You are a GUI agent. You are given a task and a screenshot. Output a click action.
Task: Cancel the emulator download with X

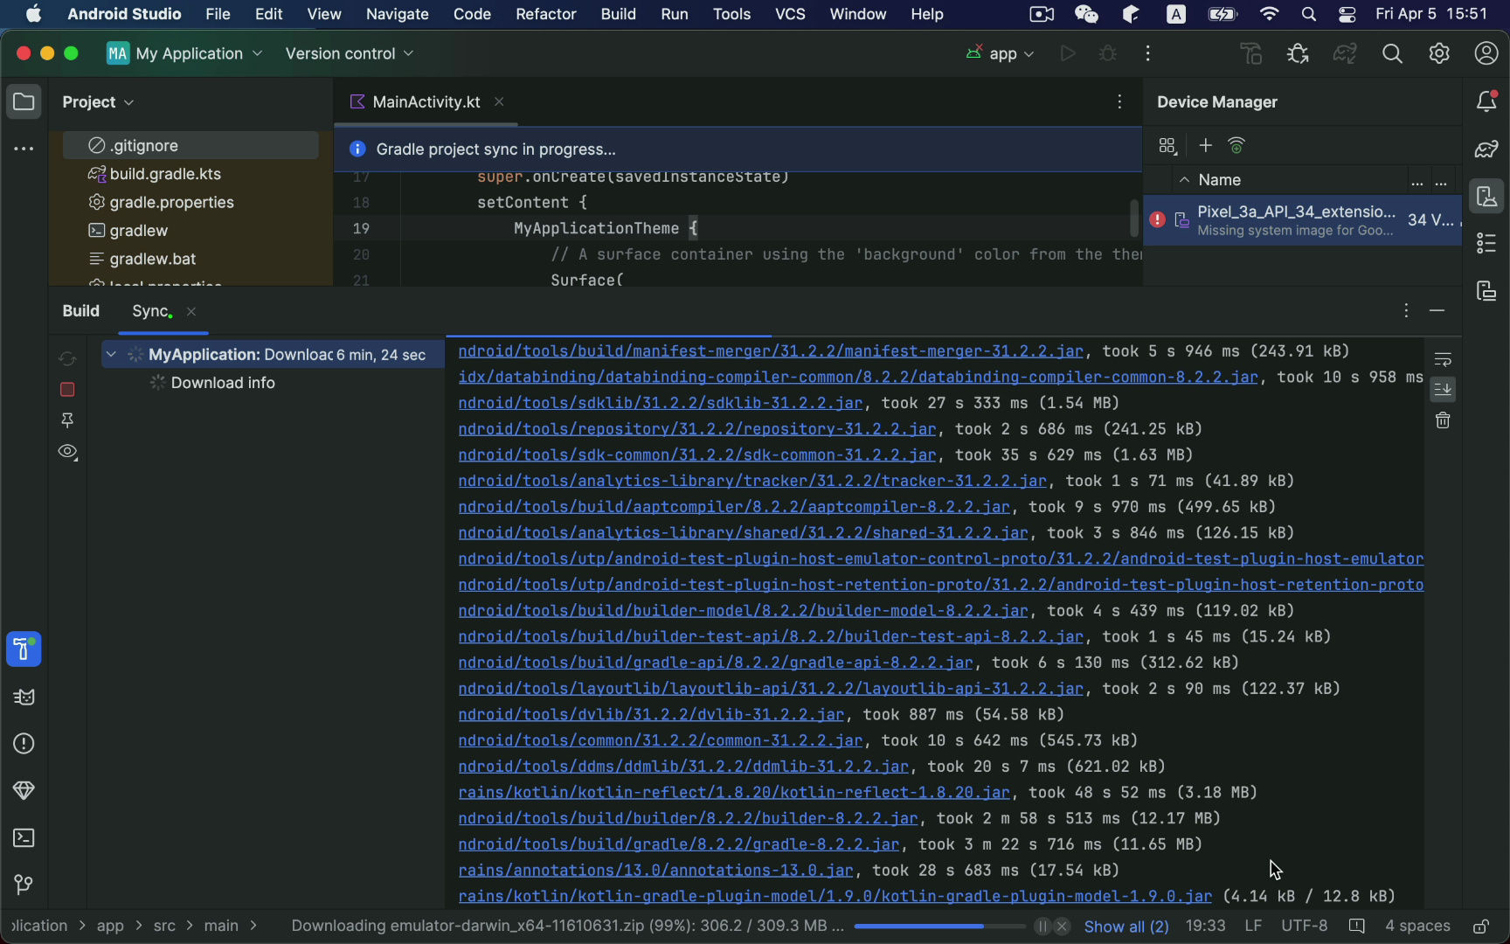coord(1062,927)
